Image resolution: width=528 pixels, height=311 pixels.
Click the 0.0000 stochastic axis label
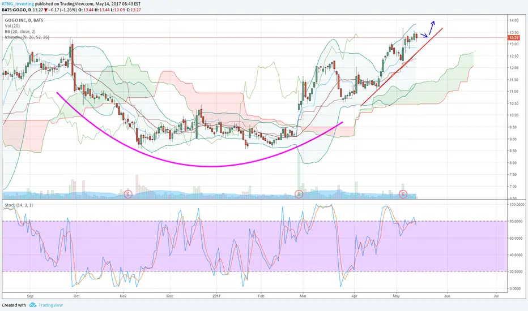tap(516, 288)
